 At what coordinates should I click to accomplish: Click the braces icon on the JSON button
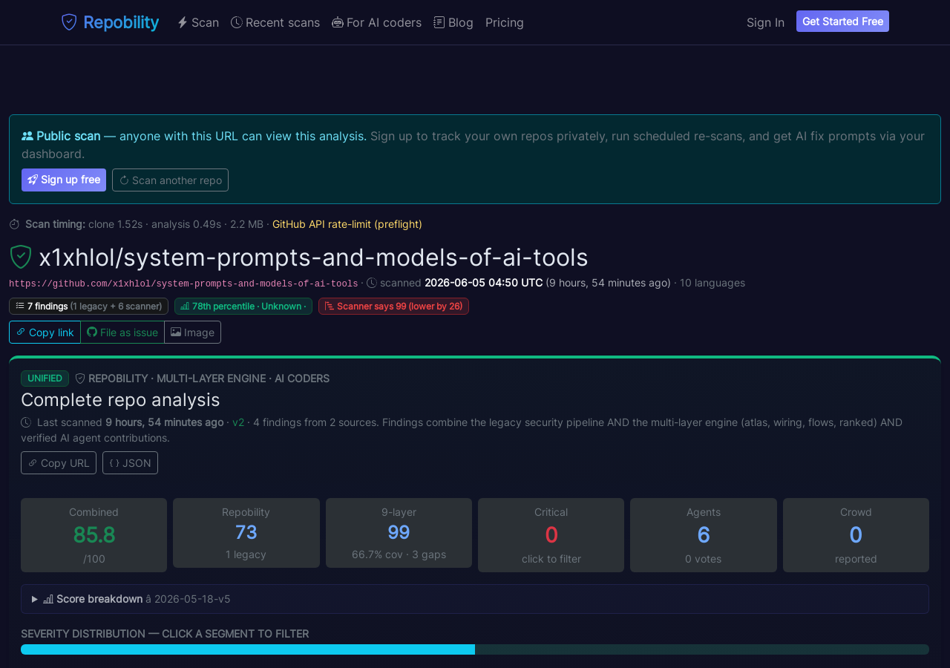pyautogui.click(x=114, y=463)
